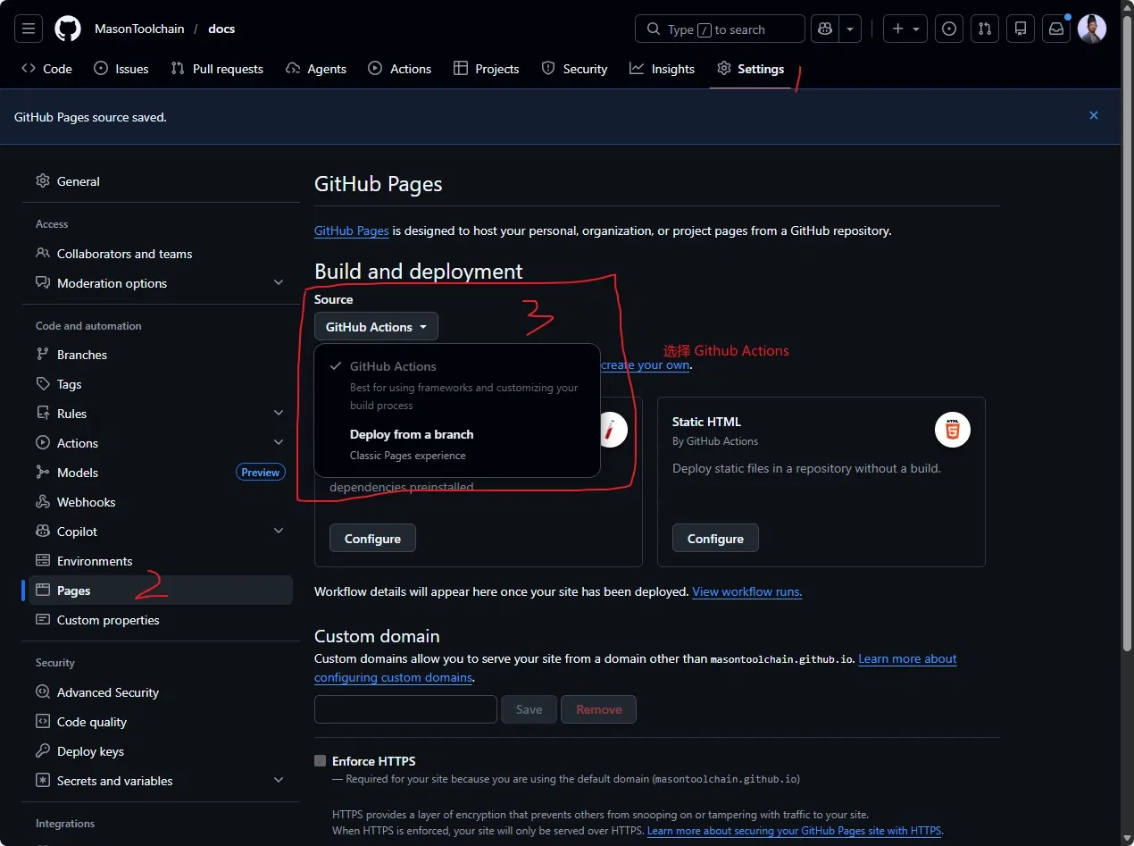Open the notifications inbox
This screenshot has width=1134, height=846.
(x=1056, y=29)
